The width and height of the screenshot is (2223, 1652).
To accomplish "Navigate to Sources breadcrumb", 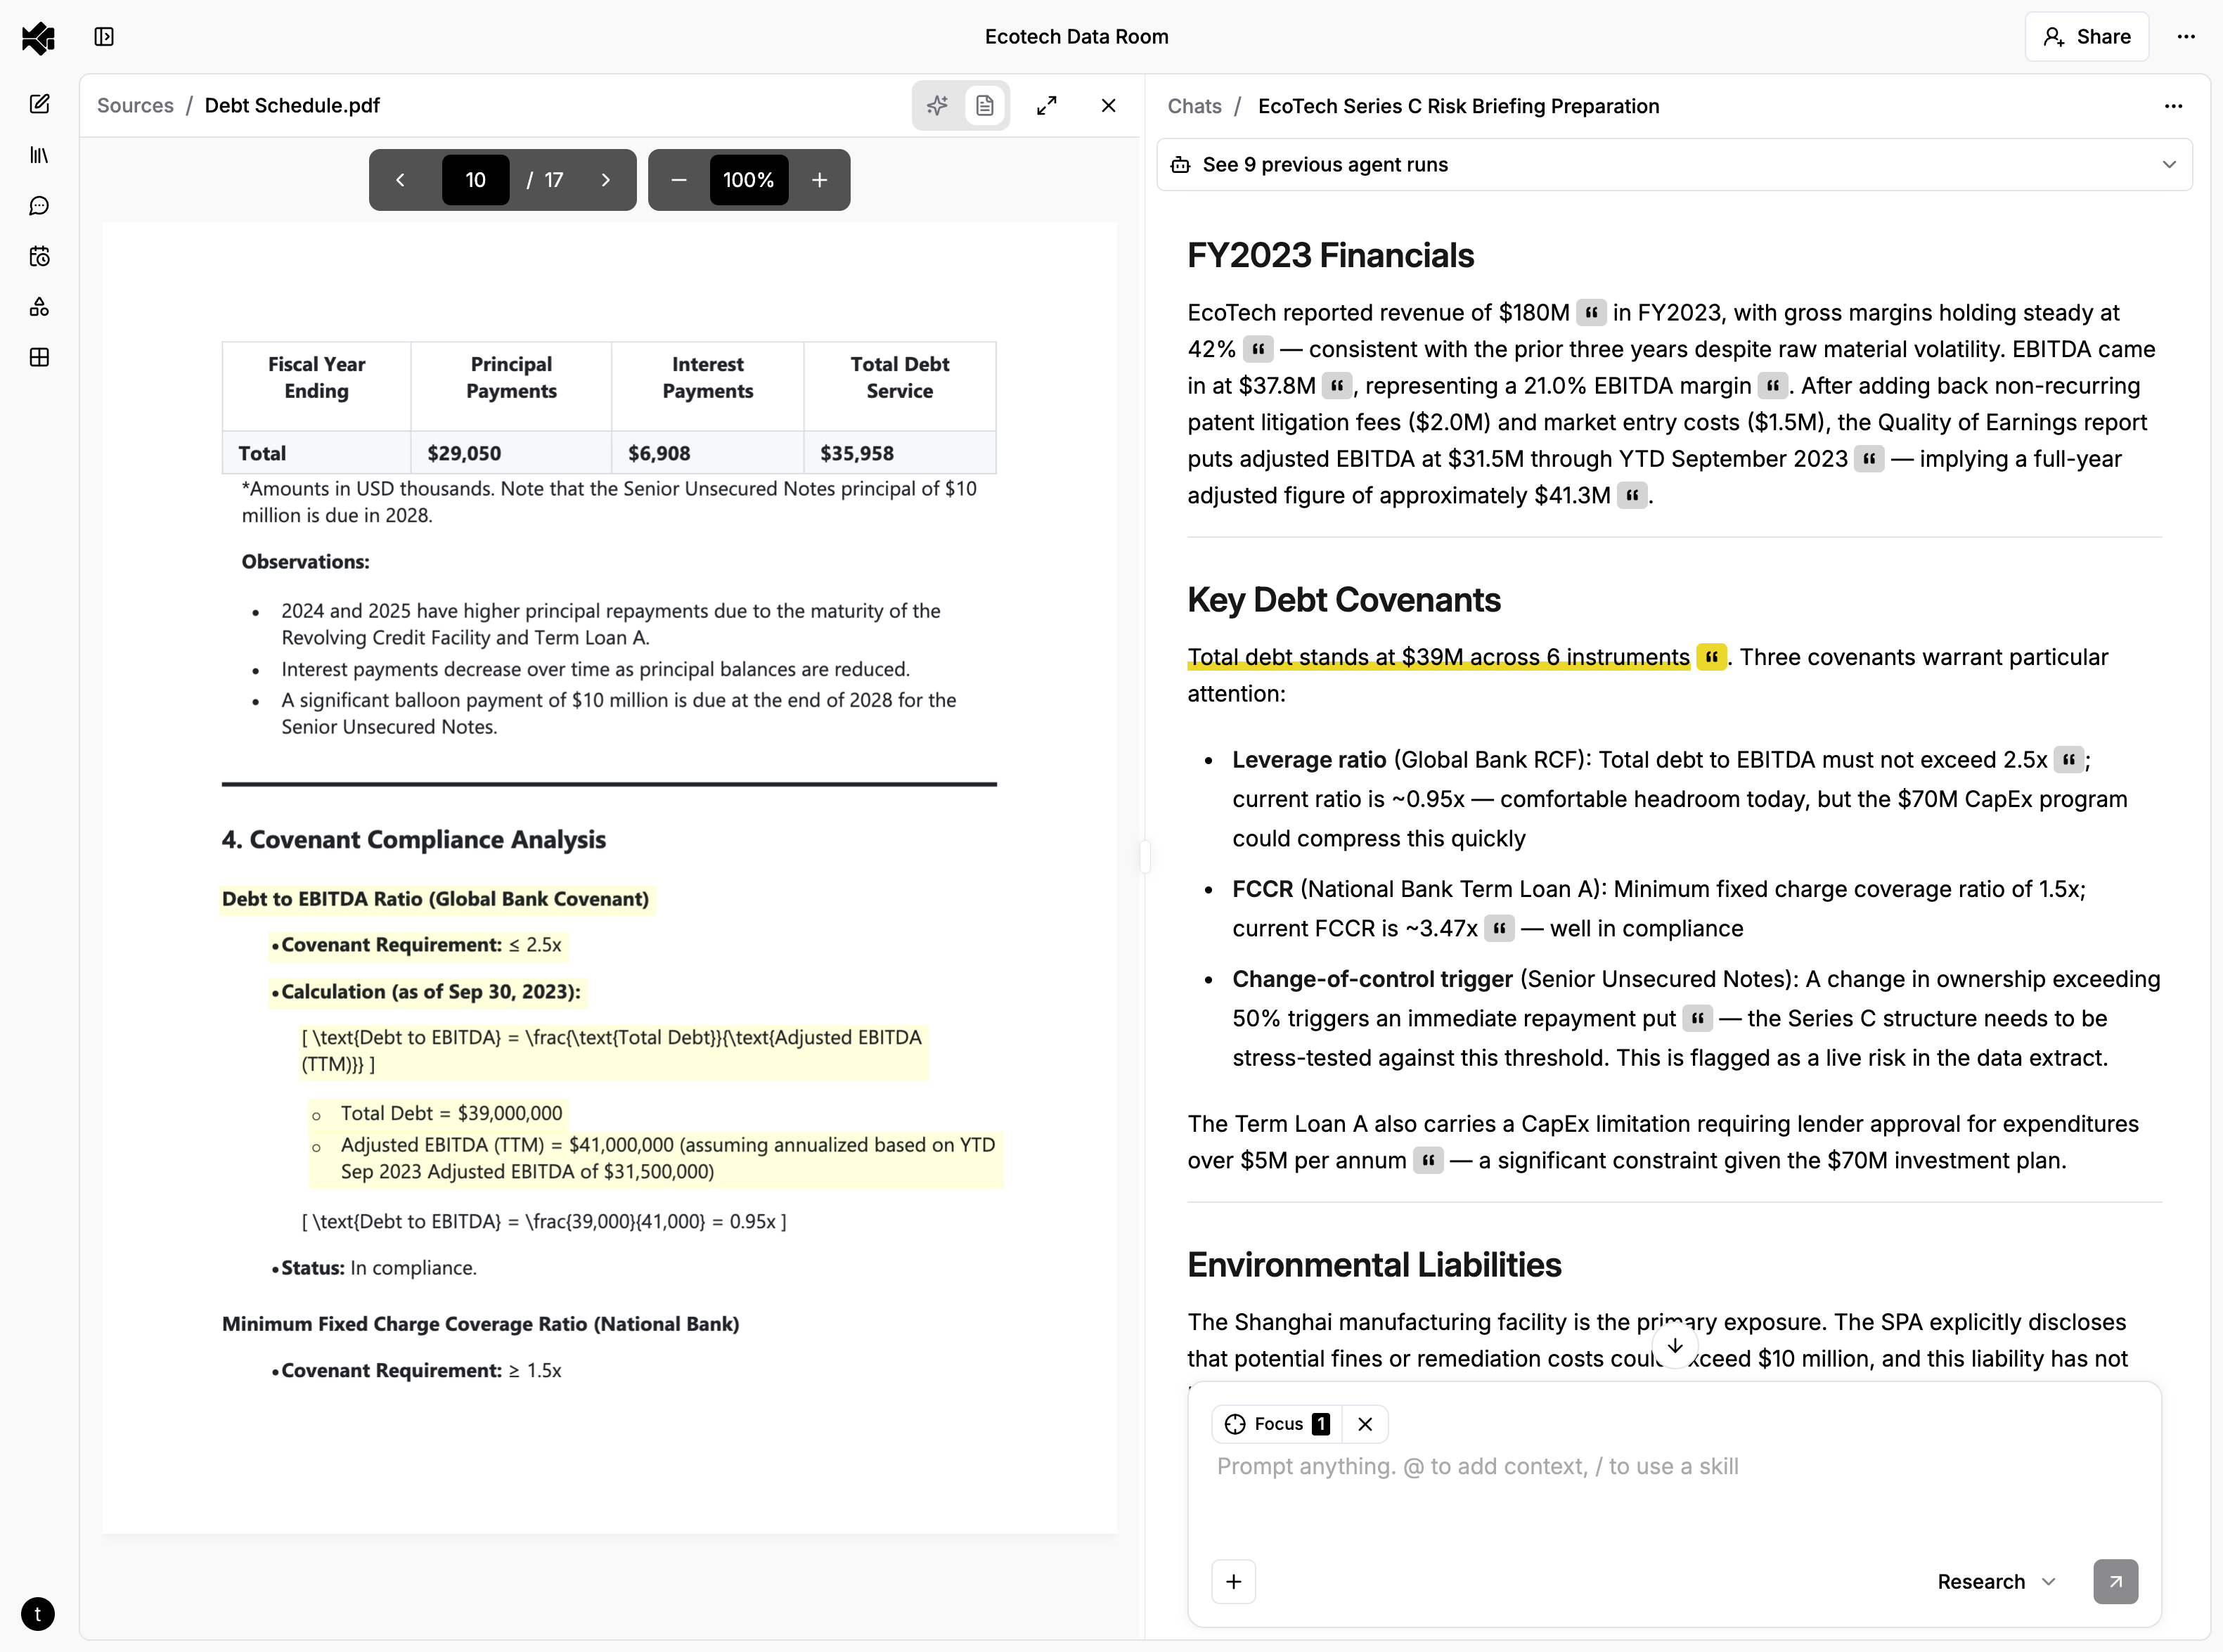I will 135,105.
